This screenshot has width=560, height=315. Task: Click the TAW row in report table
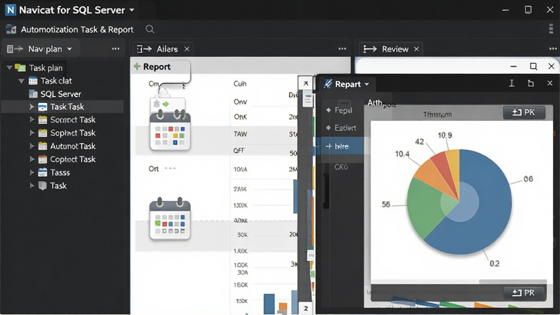point(218,135)
